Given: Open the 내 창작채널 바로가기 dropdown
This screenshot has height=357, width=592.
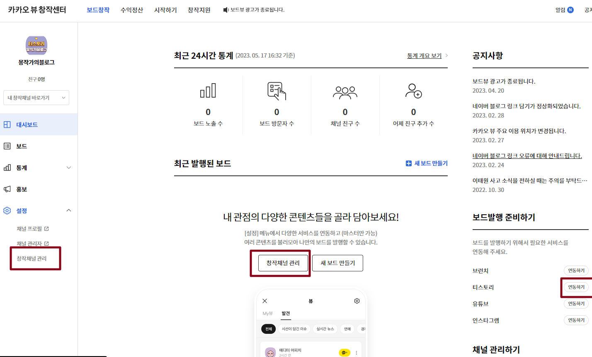Looking at the screenshot, I should click(x=36, y=98).
